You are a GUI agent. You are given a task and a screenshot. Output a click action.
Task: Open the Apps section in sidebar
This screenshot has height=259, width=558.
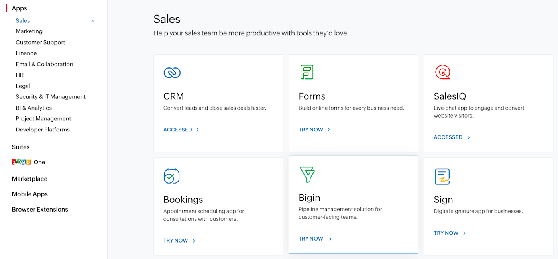[x=19, y=8]
